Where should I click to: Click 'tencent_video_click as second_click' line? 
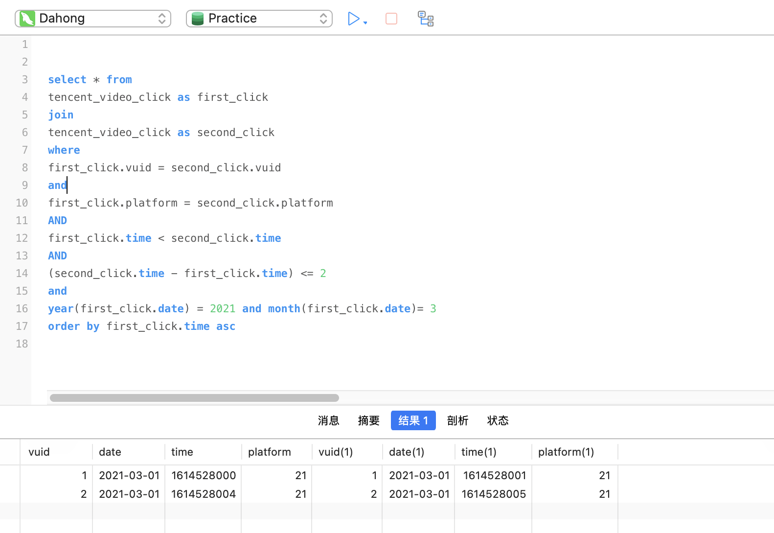point(161,132)
